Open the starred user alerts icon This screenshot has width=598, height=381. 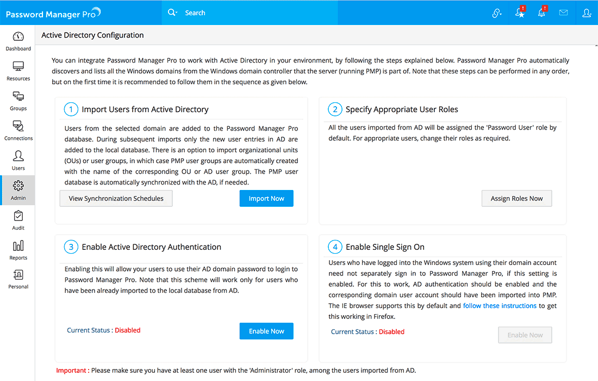520,13
